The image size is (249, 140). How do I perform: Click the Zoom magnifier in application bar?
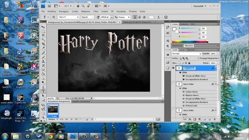[83, 6]
